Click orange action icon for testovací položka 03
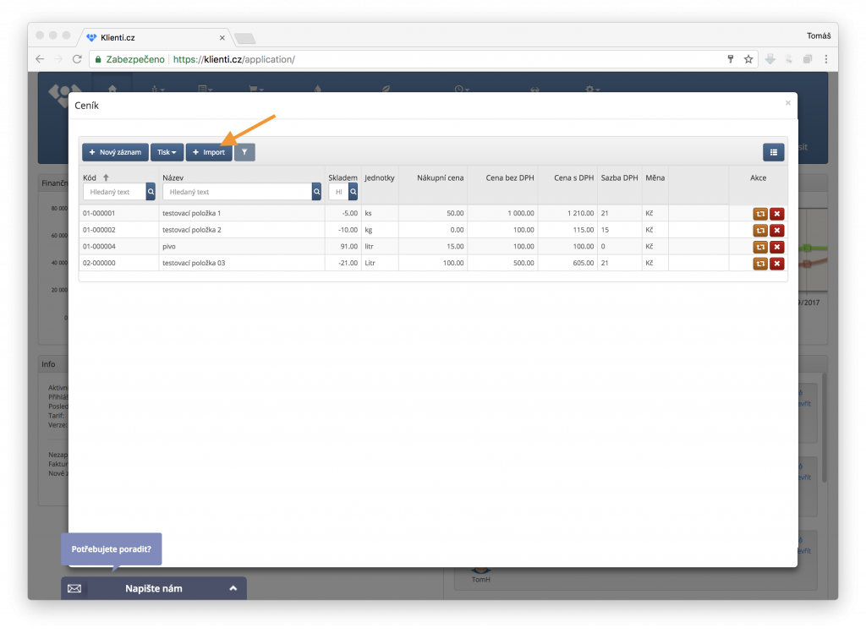Screen dimensions: 866x633 (760, 264)
